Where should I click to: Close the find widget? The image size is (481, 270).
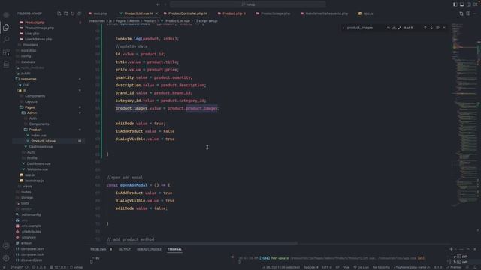click(444, 28)
